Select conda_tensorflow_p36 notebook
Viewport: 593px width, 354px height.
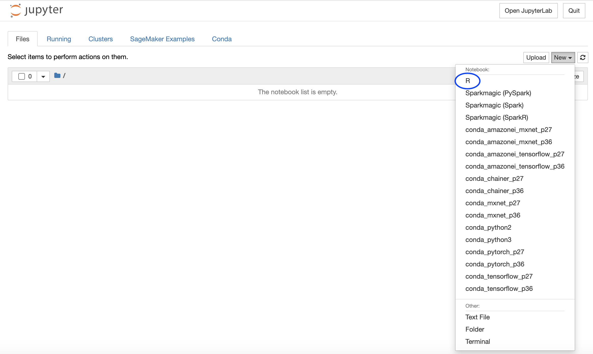point(515,289)
